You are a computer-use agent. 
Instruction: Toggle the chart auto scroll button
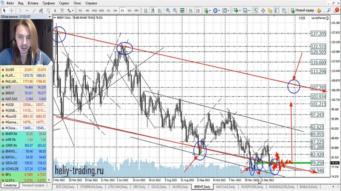190,10
